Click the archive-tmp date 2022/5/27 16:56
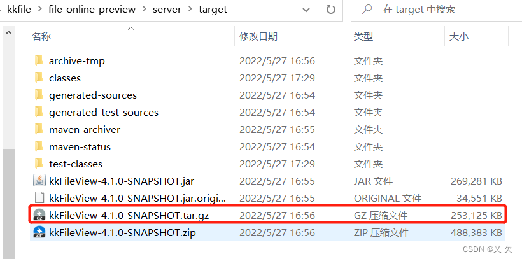The image size is (522, 259). coord(277,61)
